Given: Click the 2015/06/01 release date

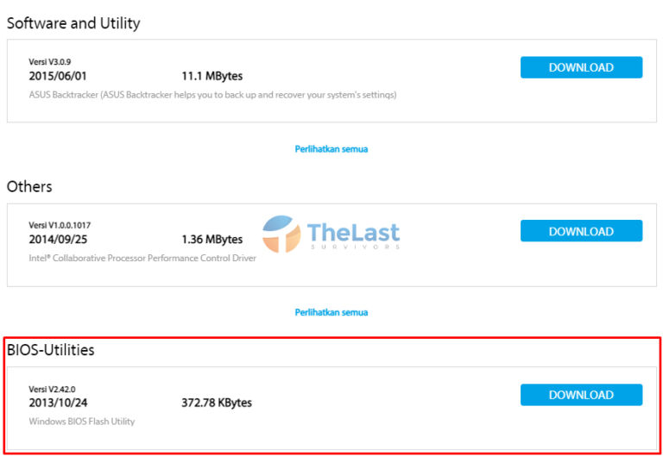Looking at the screenshot, I should (x=58, y=76).
